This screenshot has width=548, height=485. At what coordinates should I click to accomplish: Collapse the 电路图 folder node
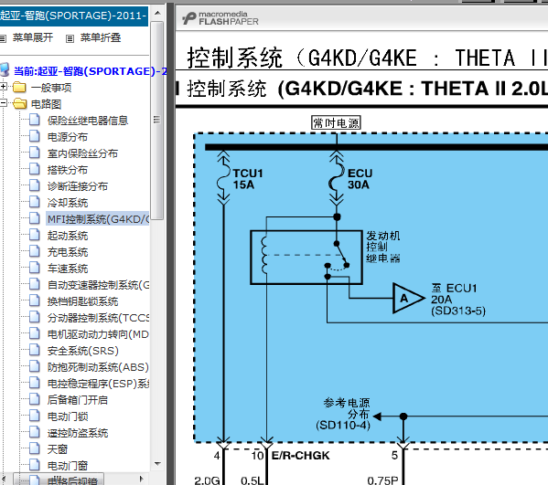coord(3,103)
